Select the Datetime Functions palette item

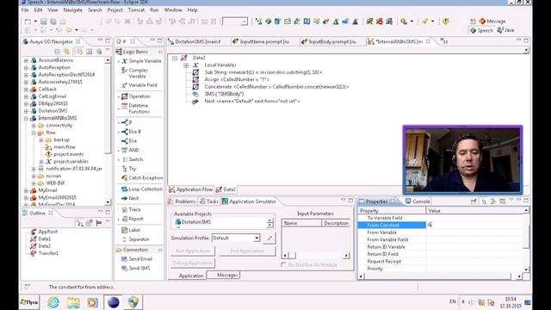(136, 108)
